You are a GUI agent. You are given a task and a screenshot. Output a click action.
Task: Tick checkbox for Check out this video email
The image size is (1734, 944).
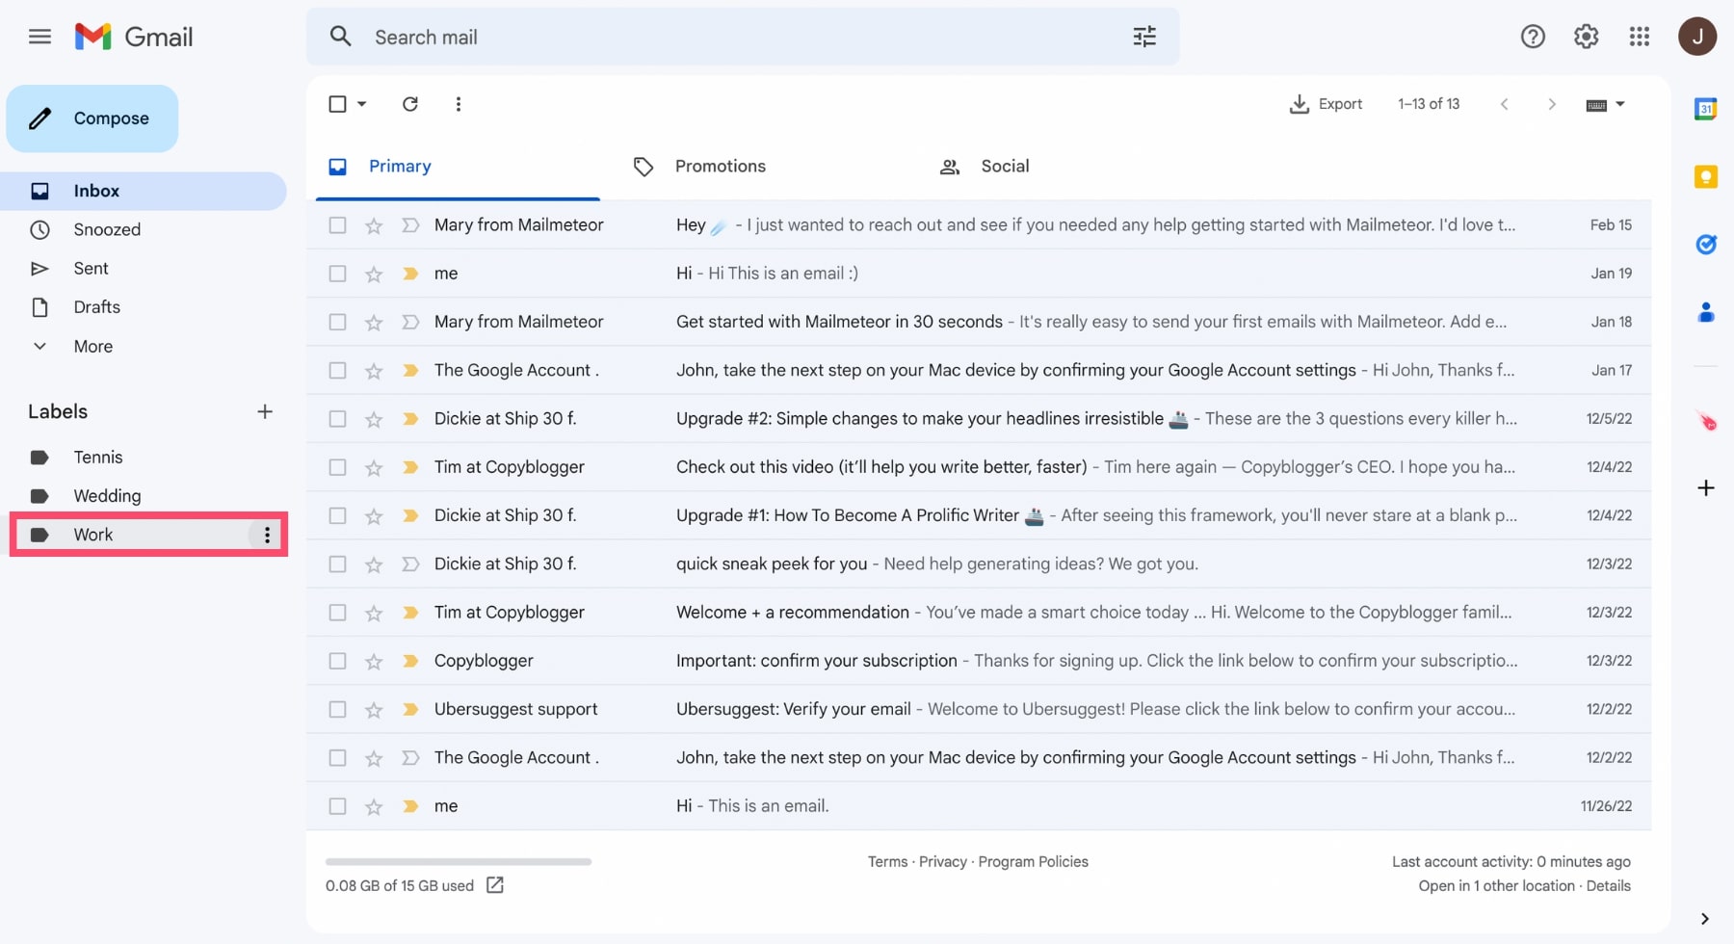click(x=337, y=467)
